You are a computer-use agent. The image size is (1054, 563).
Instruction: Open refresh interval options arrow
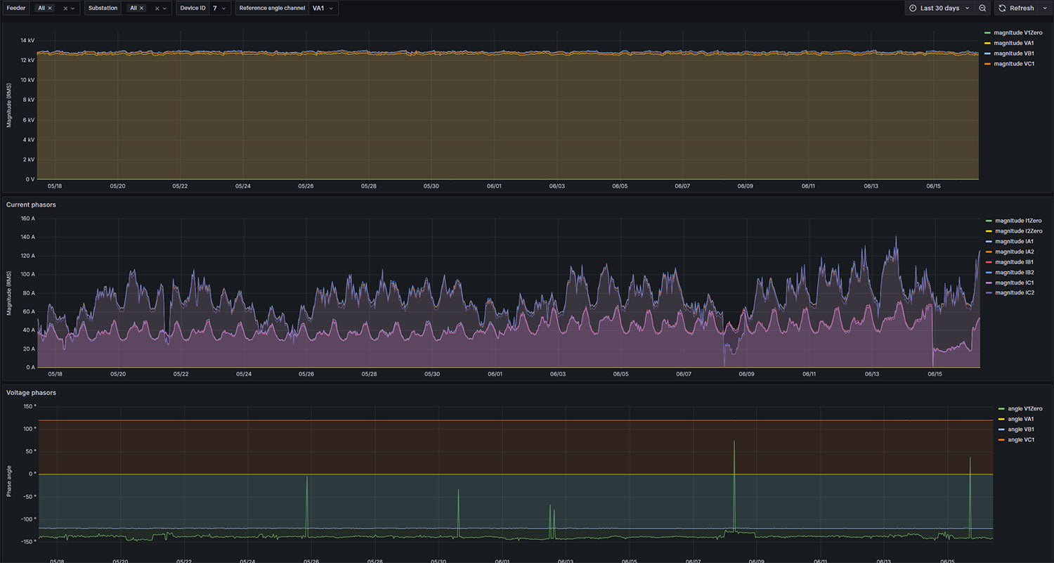[x=1045, y=8]
